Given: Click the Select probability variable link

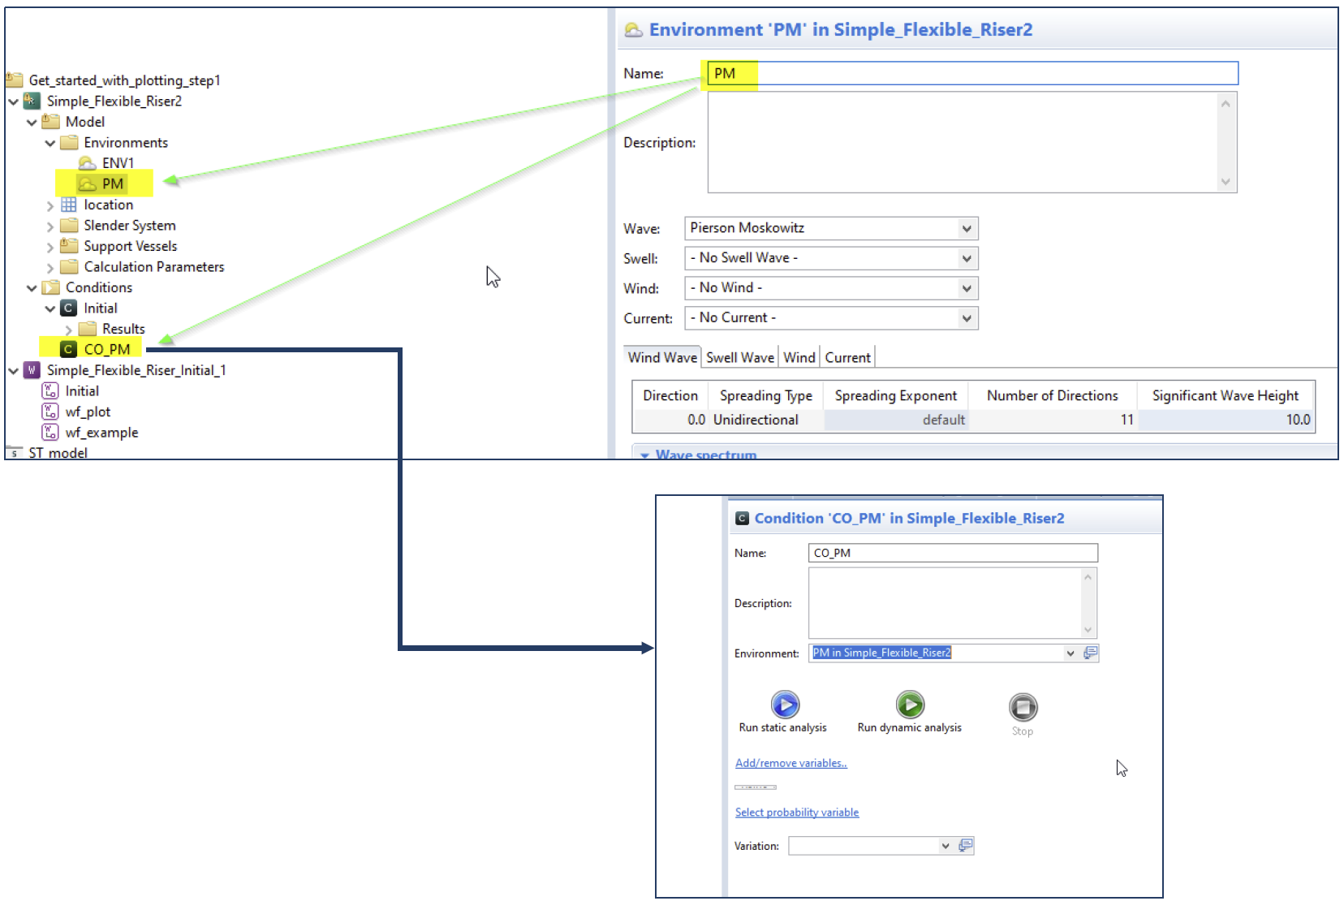Looking at the screenshot, I should coord(796,813).
